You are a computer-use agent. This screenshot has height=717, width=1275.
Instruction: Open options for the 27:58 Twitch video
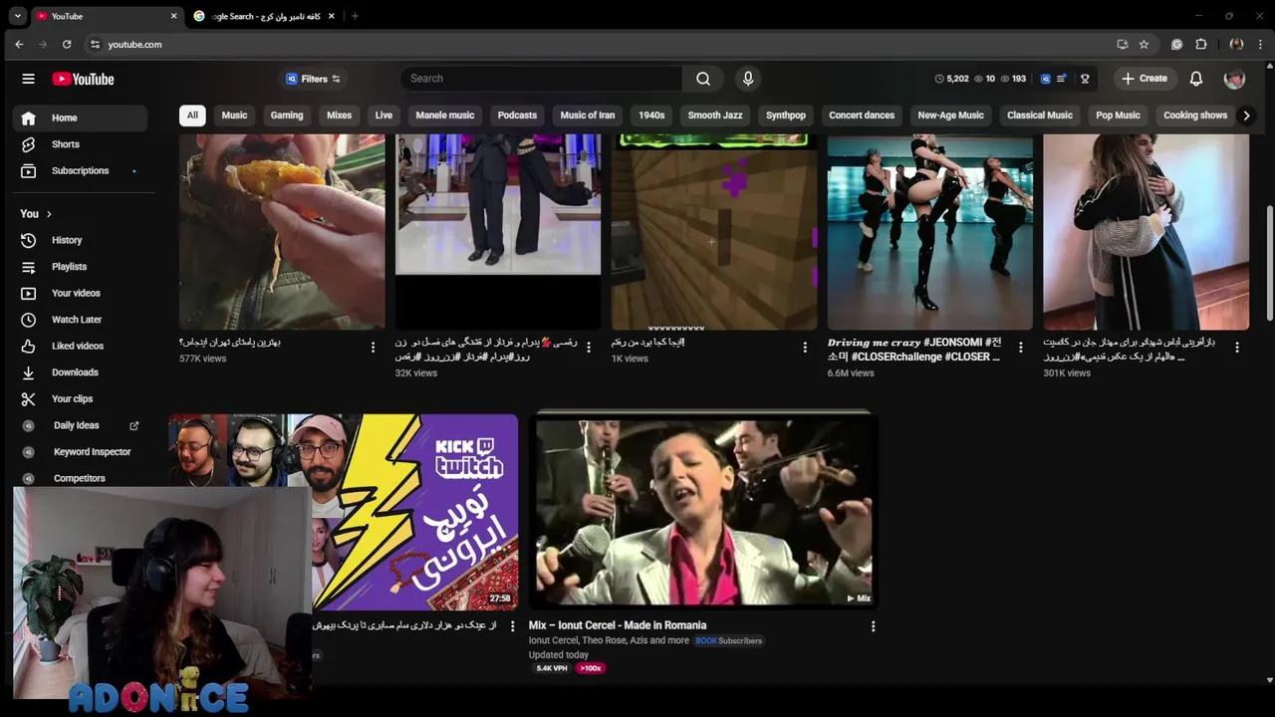(513, 626)
